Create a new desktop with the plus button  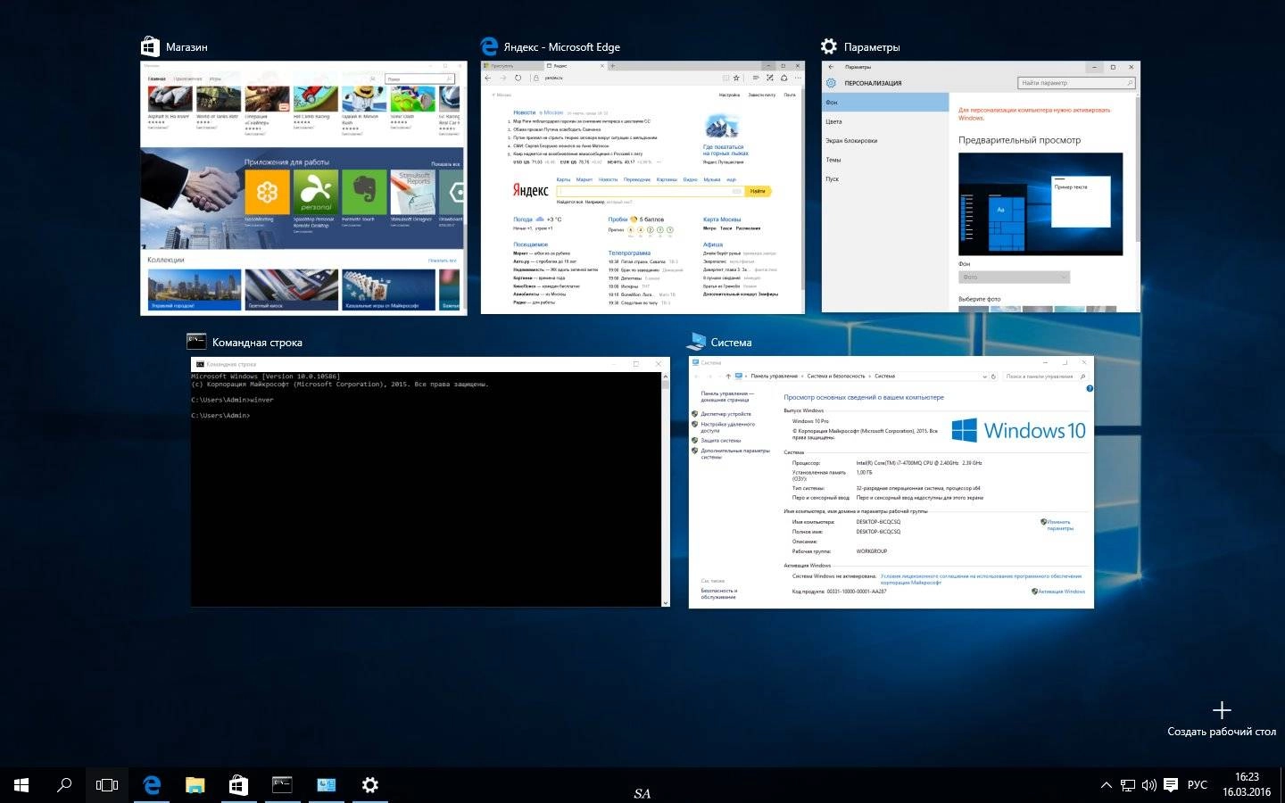tap(1222, 710)
